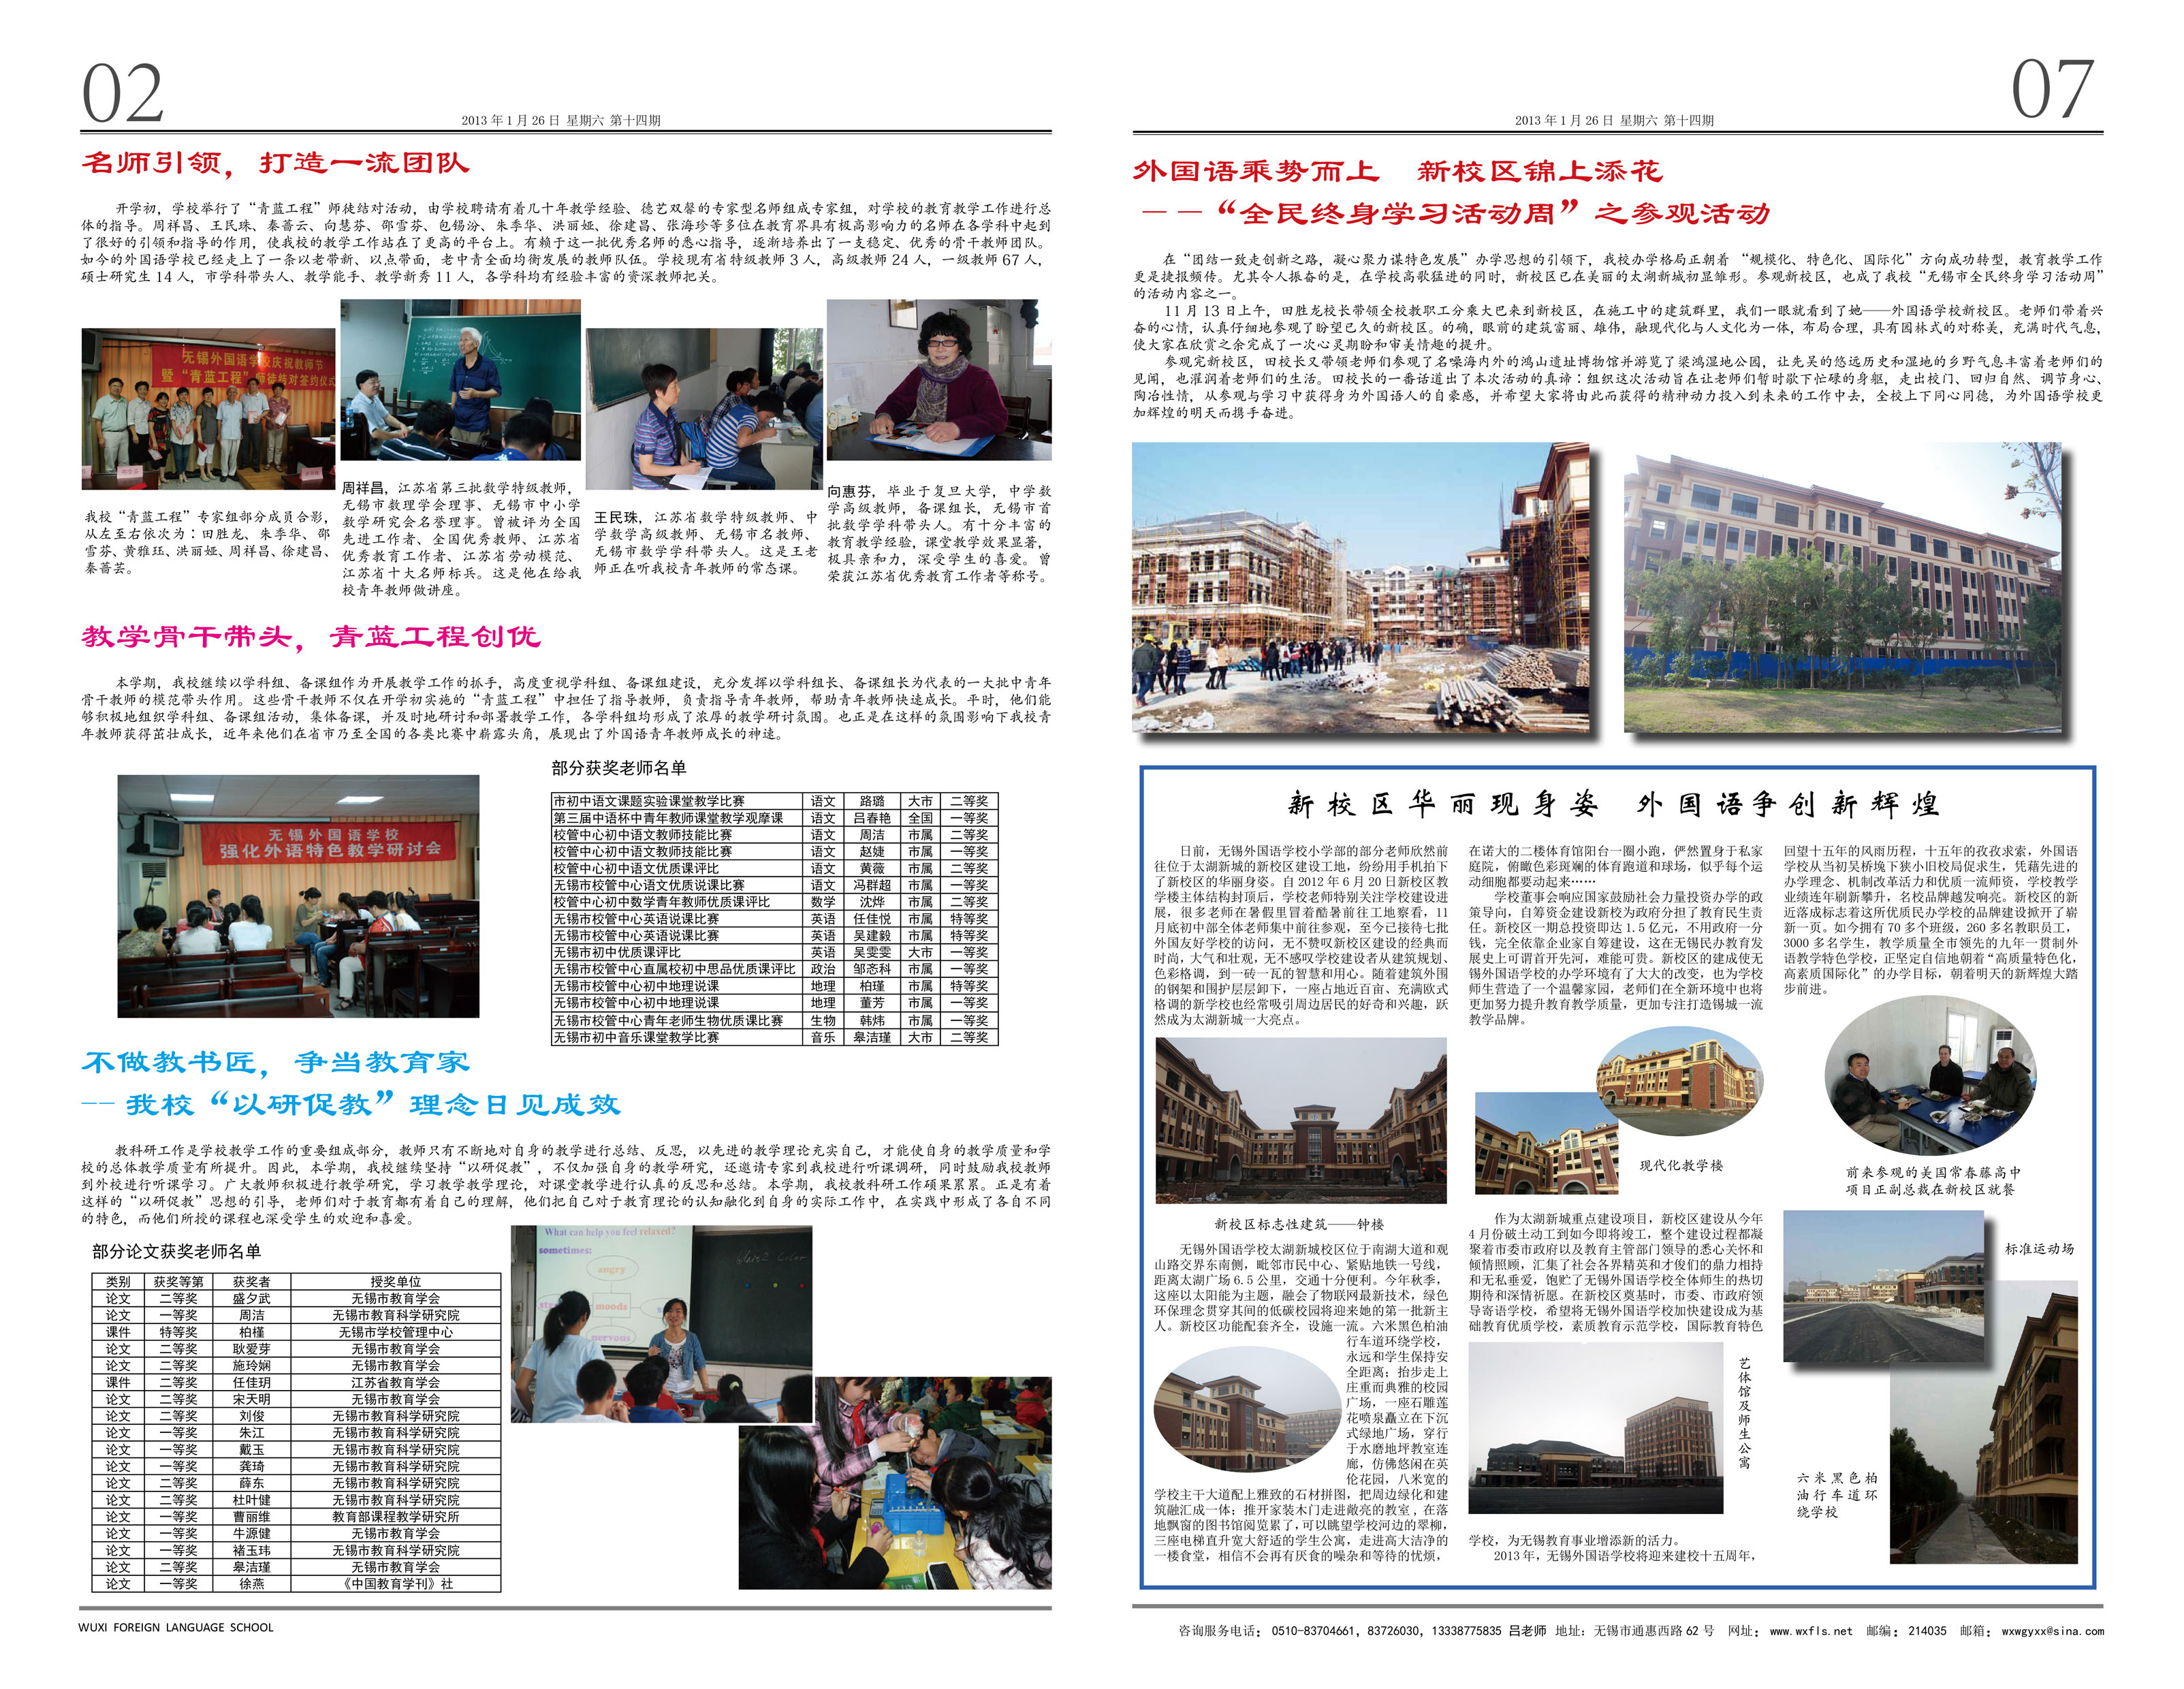Click the bold caption name "王民珠"
Image resolution: width=2184 pixels, height=1689 pixels.
click(616, 517)
